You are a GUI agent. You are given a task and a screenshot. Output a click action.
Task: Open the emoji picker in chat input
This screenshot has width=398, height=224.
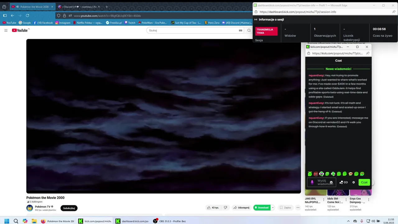pos(331,182)
